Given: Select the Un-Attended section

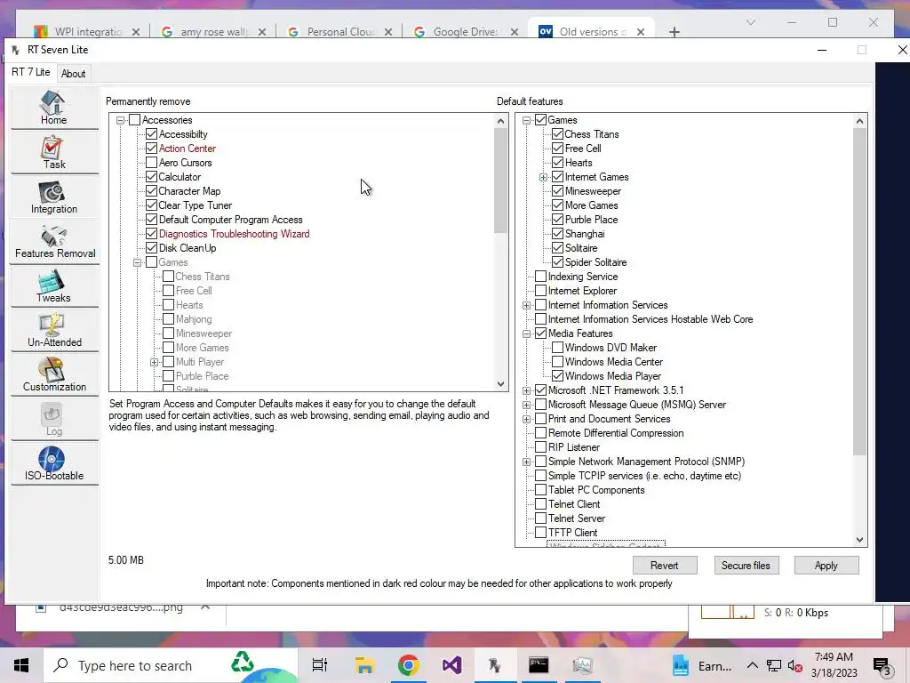Looking at the screenshot, I should (54, 331).
